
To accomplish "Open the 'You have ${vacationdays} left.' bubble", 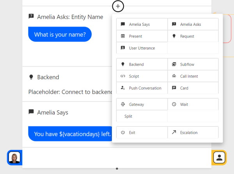I will (70, 134).
